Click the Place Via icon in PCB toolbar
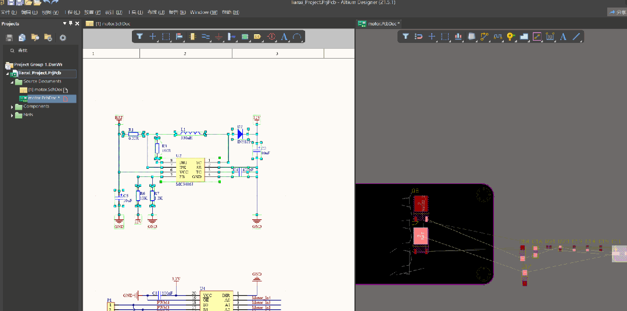Viewport: 627px width, 311px height. coord(511,37)
